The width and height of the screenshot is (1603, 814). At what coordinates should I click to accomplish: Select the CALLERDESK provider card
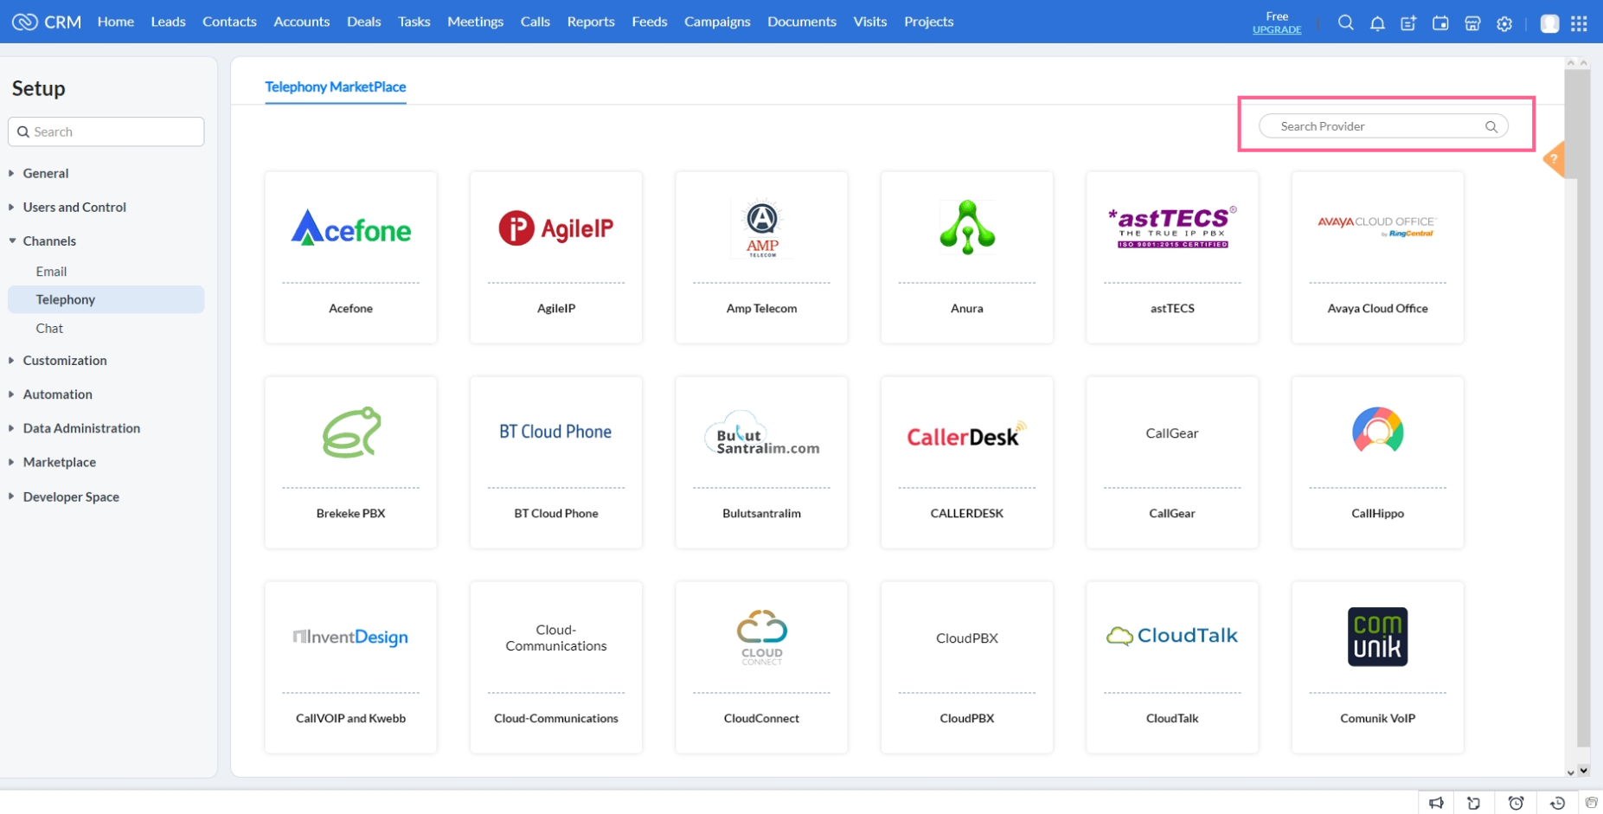coord(967,462)
